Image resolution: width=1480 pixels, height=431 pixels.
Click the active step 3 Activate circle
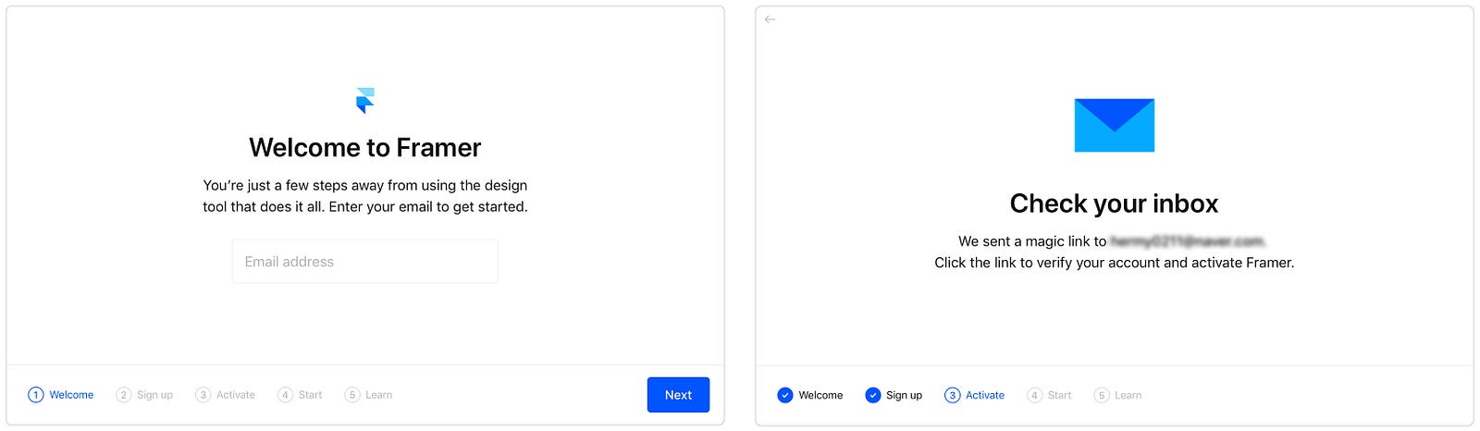click(x=952, y=395)
